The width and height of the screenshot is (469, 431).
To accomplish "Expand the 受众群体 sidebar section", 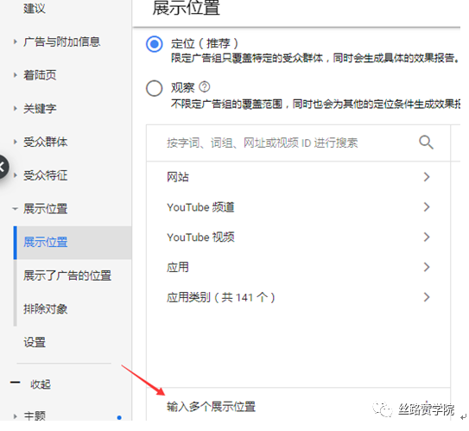I will coord(46,142).
